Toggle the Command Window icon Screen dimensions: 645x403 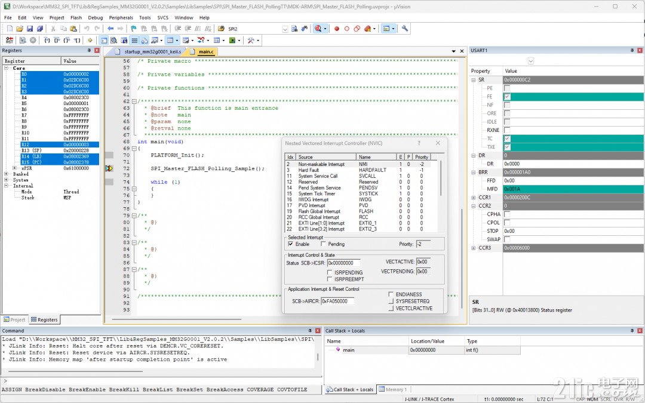[104, 41]
